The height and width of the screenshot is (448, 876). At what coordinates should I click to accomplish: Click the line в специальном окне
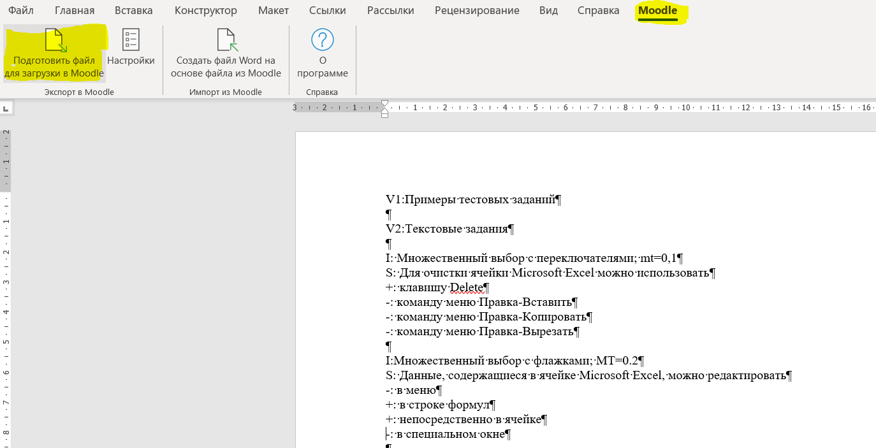(448, 434)
